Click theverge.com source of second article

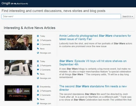(x=46, y=78)
